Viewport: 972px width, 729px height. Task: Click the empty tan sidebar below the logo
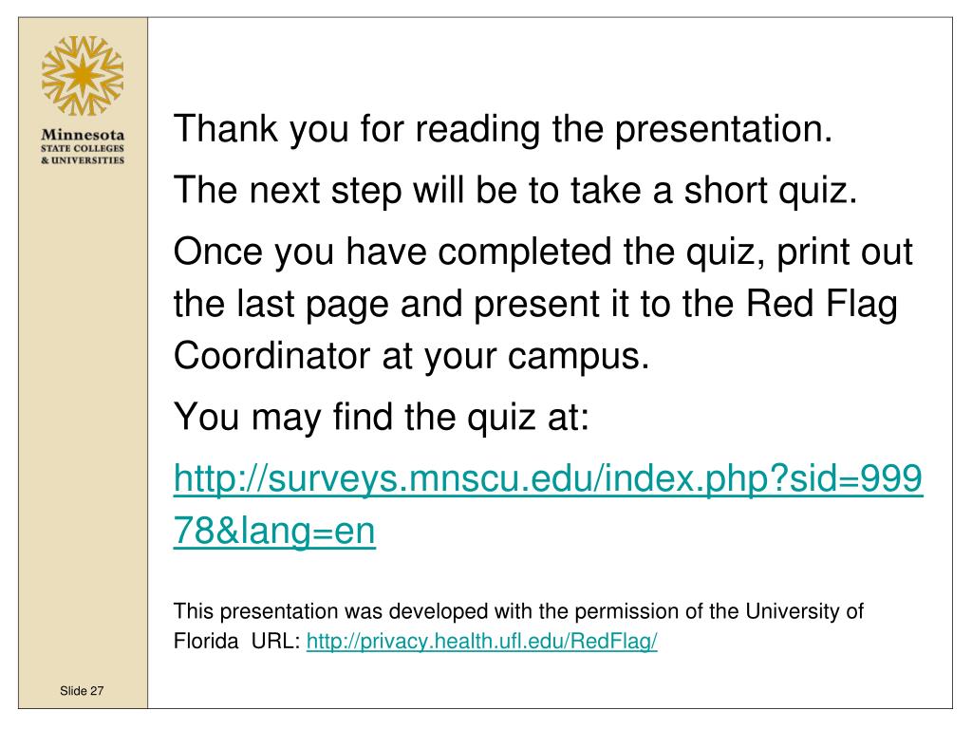83,421
